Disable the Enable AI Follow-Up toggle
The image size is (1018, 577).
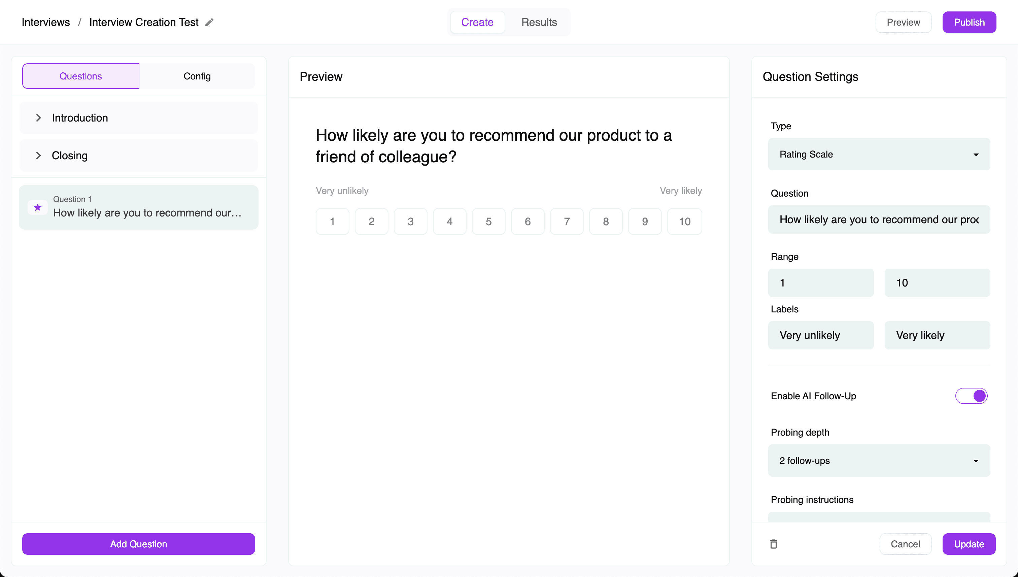click(x=971, y=396)
